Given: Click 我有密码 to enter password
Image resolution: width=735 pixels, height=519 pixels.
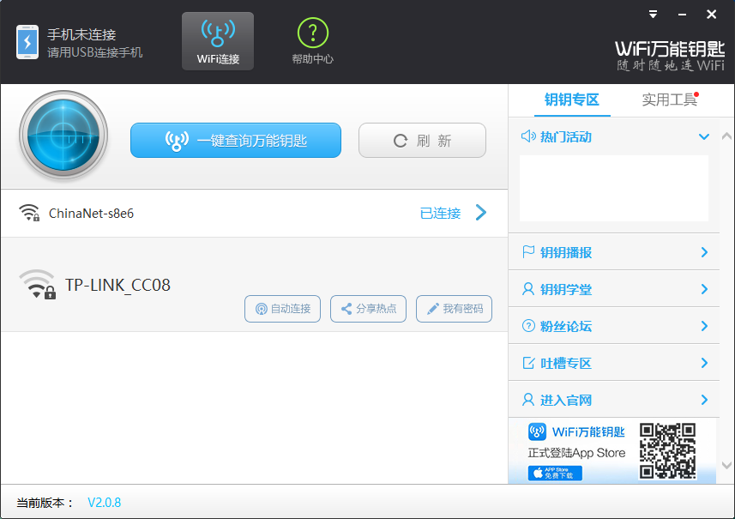Looking at the screenshot, I should pyautogui.click(x=454, y=309).
